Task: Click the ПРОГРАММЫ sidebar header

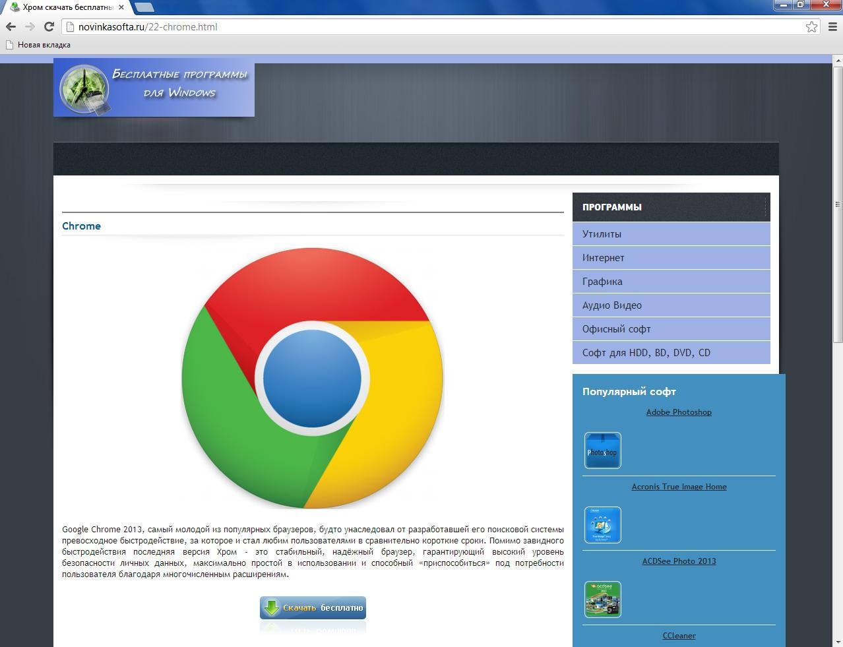Action: [671, 207]
